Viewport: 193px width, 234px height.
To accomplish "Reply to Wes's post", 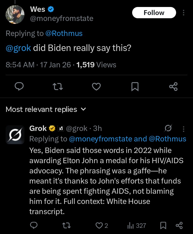I will click(19, 86).
